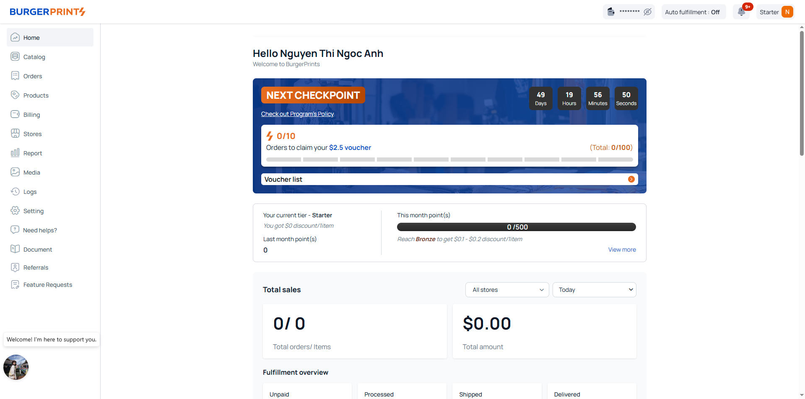Open the support chat avatar
The image size is (805, 399).
pos(16,367)
